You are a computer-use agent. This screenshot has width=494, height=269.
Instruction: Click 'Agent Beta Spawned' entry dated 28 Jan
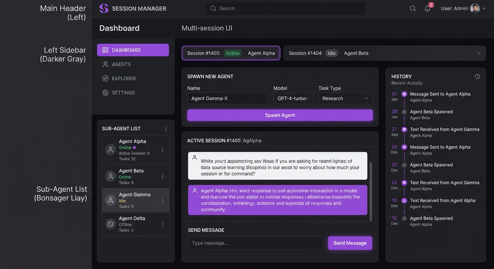[x=431, y=112]
